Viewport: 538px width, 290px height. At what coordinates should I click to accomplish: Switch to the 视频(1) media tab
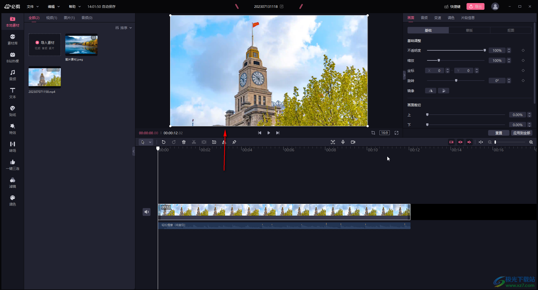pos(52,18)
